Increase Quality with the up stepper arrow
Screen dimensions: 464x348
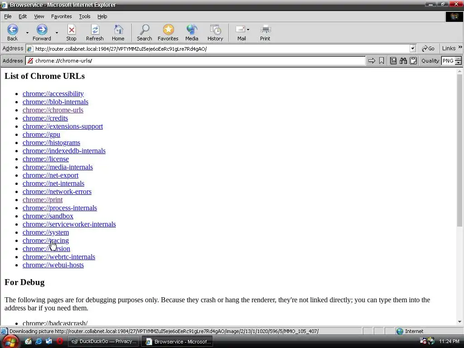(x=459, y=58)
